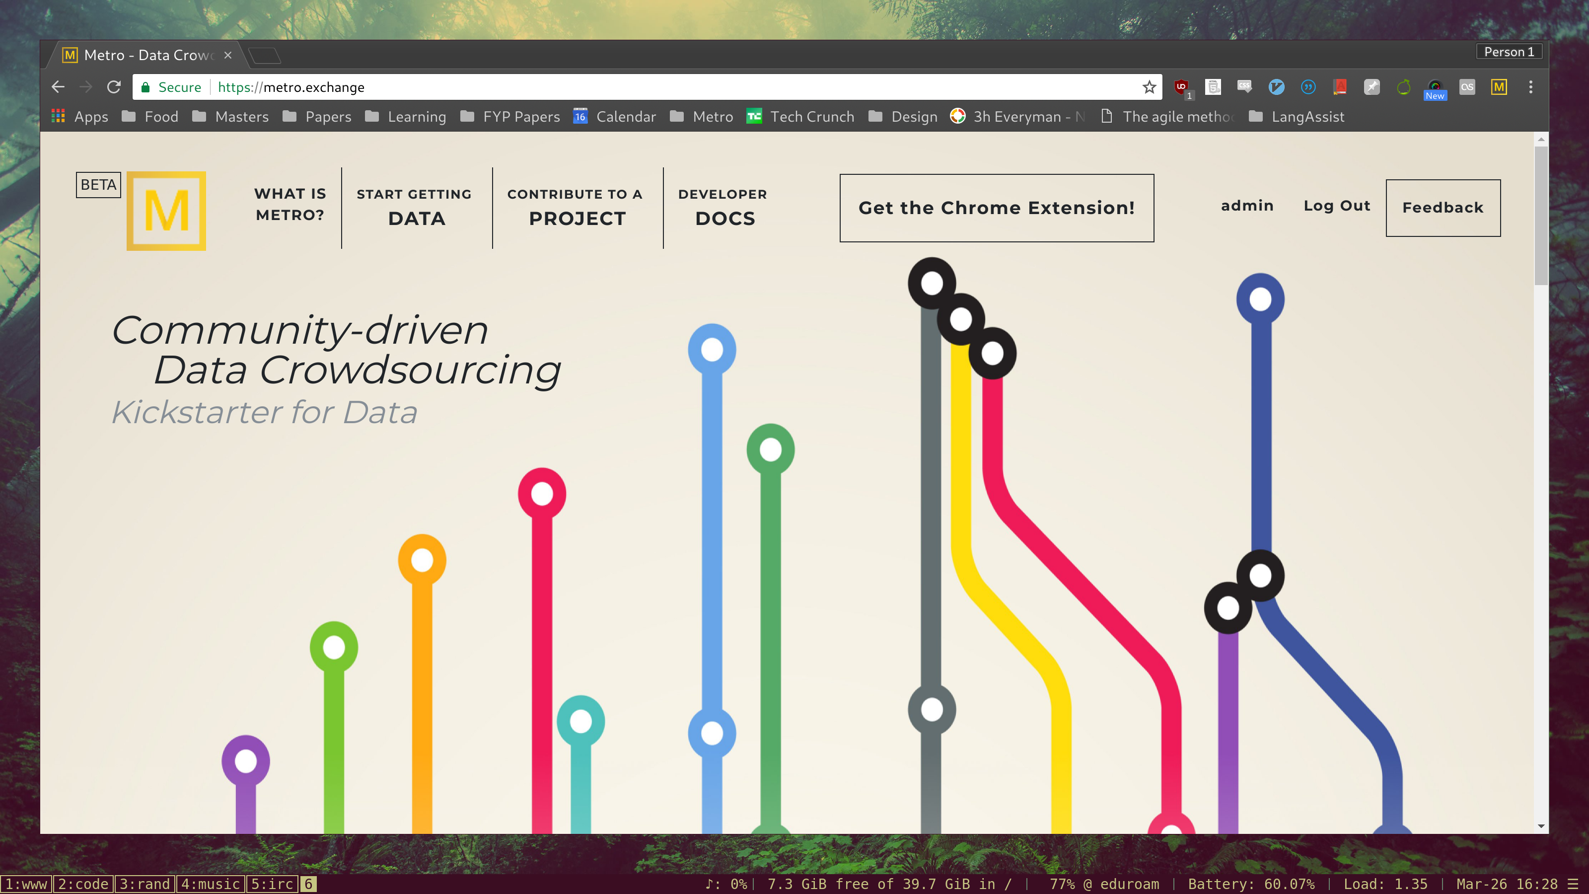Switch to workspace 3:rand
1589x894 pixels.
coord(144,884)
